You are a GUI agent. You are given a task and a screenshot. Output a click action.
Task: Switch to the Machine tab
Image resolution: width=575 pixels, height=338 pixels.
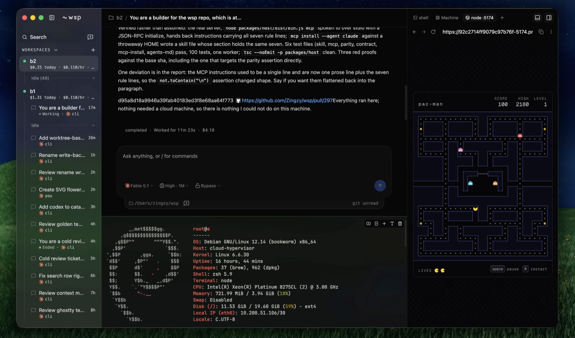[447, 18]
